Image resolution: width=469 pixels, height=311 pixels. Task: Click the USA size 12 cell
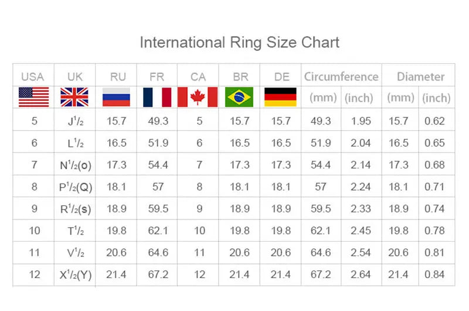34,275
